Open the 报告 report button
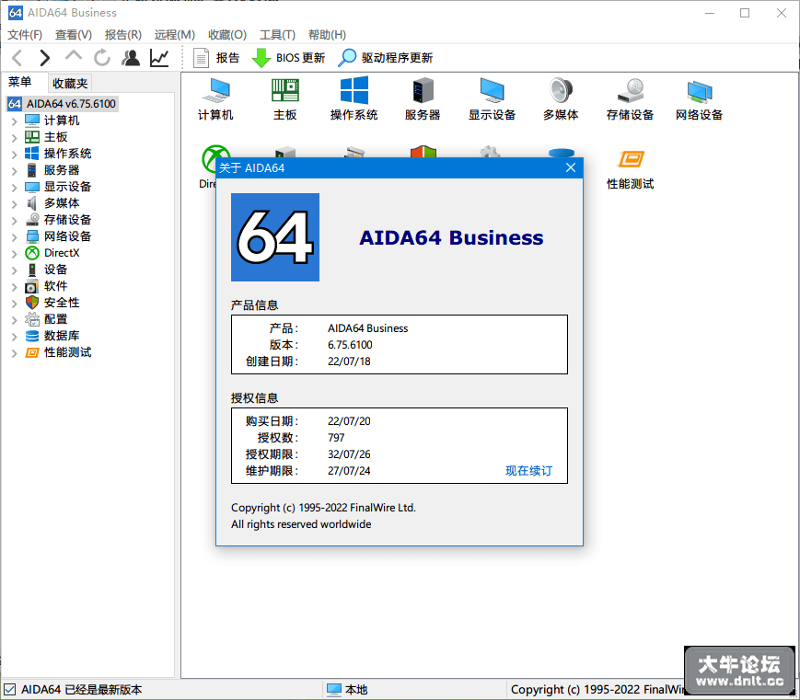Viewport: 800px width, 700px height. 216,58
